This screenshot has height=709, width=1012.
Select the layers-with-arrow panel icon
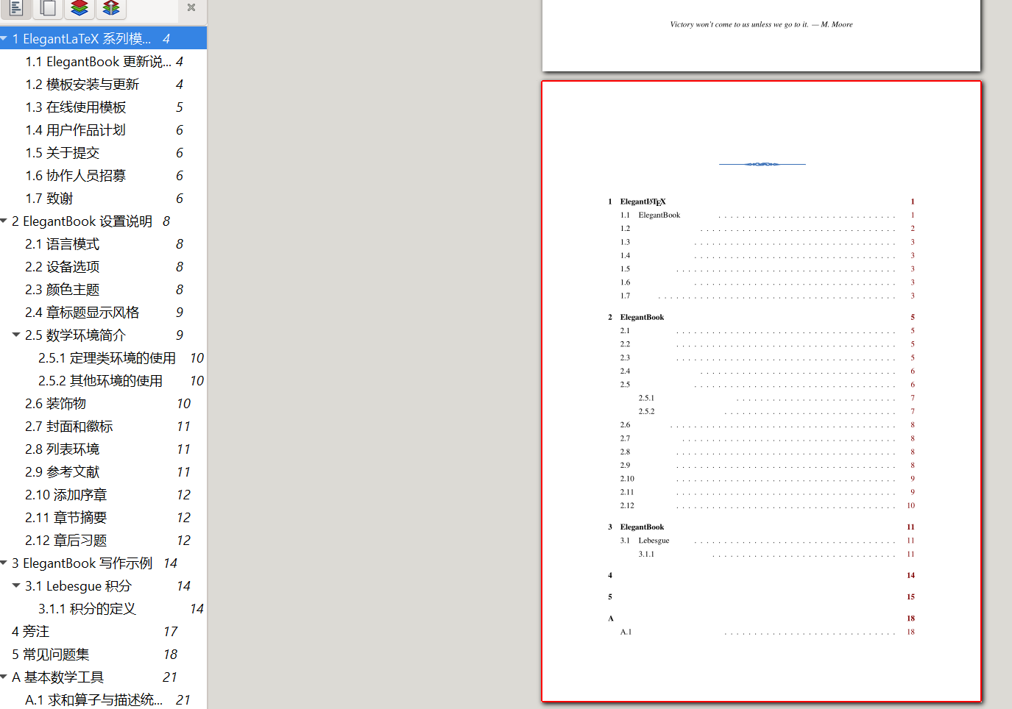tap(110, 10)
